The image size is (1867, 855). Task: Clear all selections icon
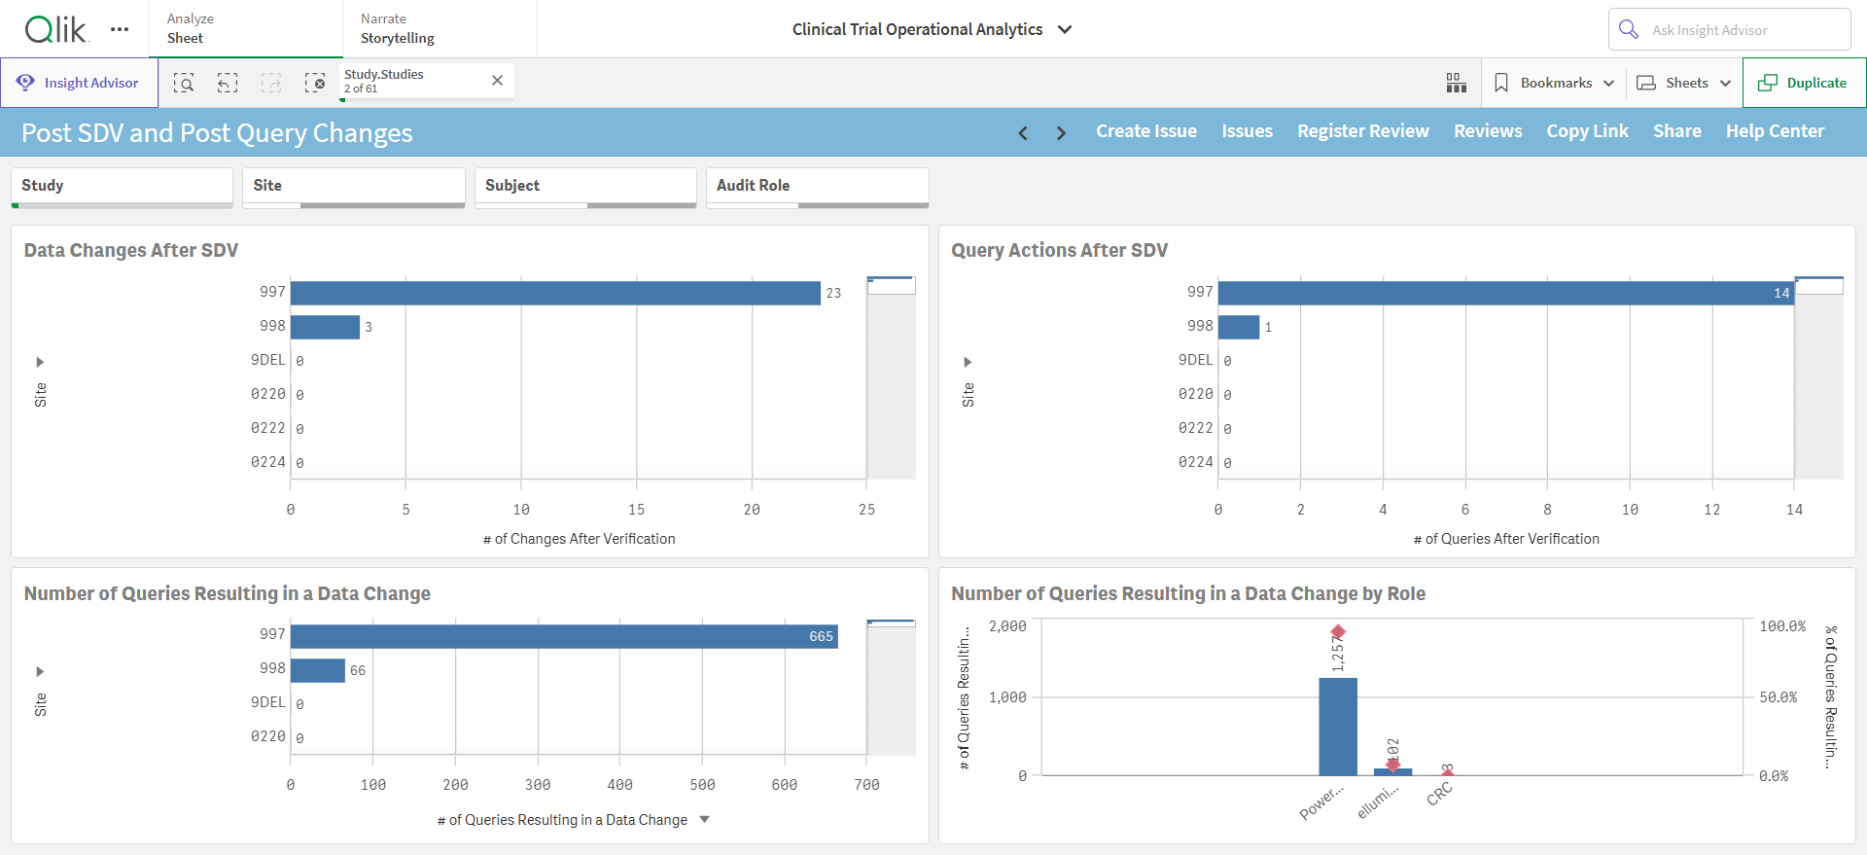(315, 83)
